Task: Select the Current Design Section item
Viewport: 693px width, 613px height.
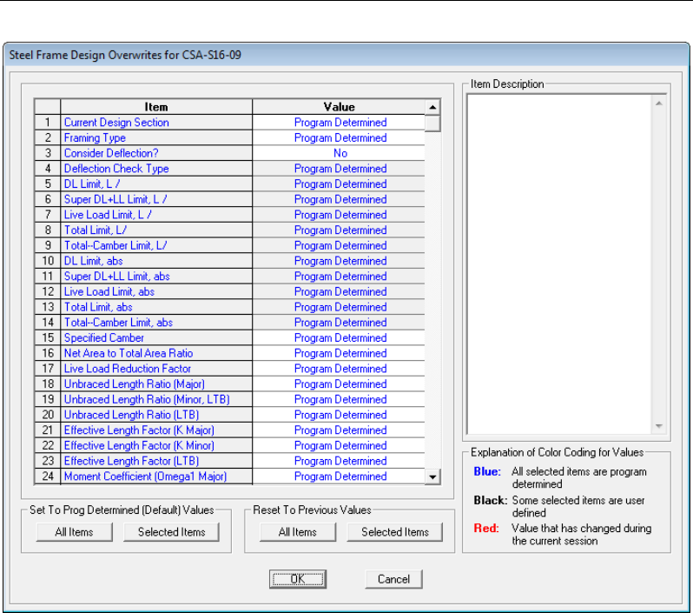Action: point(156,122)
